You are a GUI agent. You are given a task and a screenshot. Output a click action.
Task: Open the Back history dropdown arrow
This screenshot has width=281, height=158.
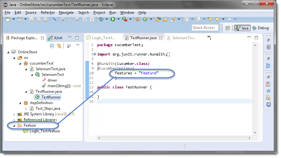223,19
